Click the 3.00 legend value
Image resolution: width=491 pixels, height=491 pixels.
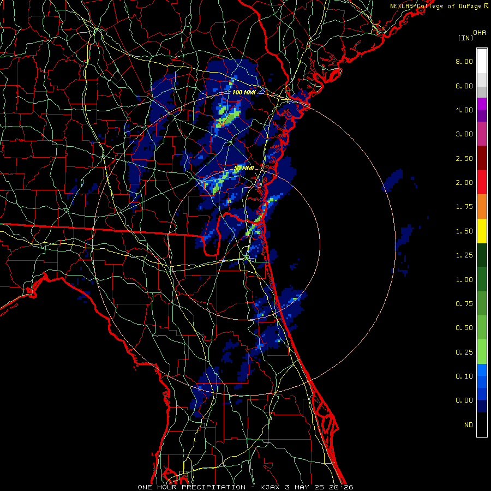[464, 134]
